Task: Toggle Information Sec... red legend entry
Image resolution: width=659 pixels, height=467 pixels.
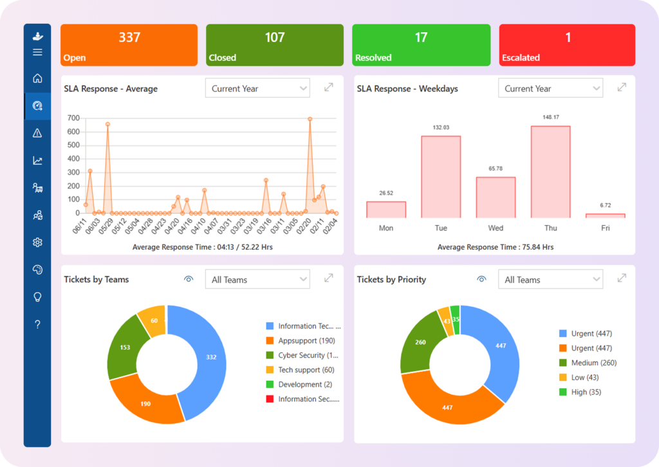Action: click(x=302, y=399)
